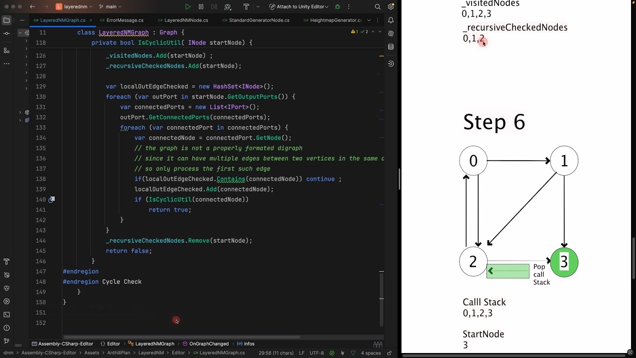Screen dimensions: 636x358
Task: Show the hidden editor tabs chevron
Action: click(369, 20)
